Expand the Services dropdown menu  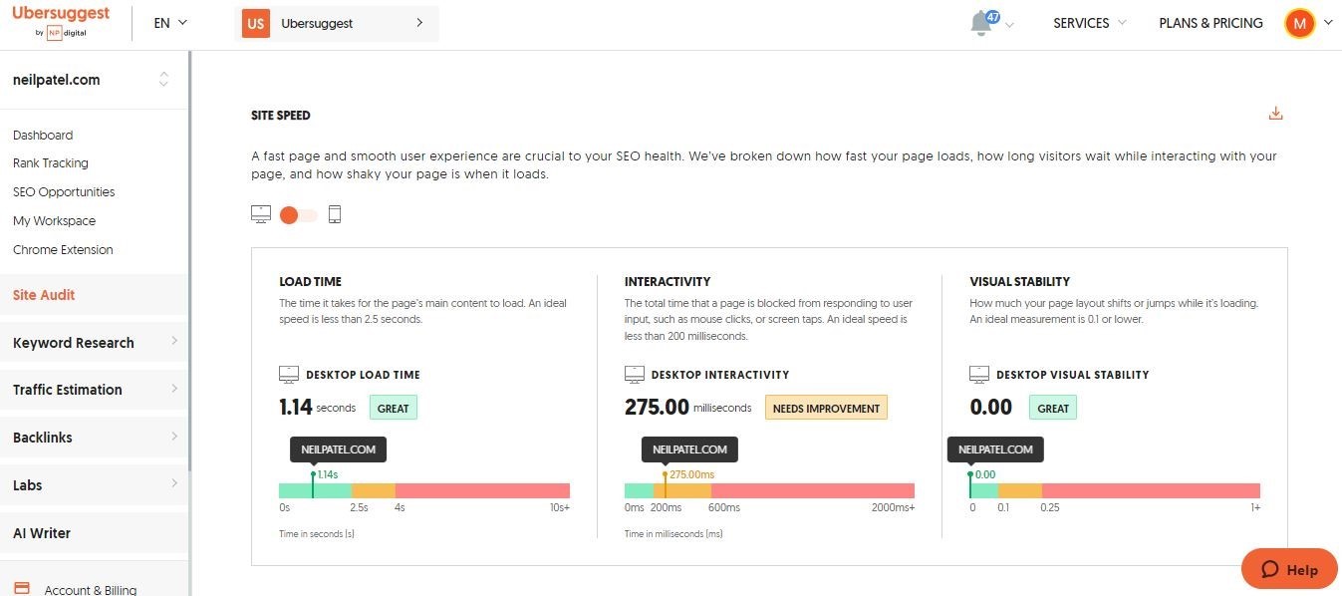point(1090,23)
